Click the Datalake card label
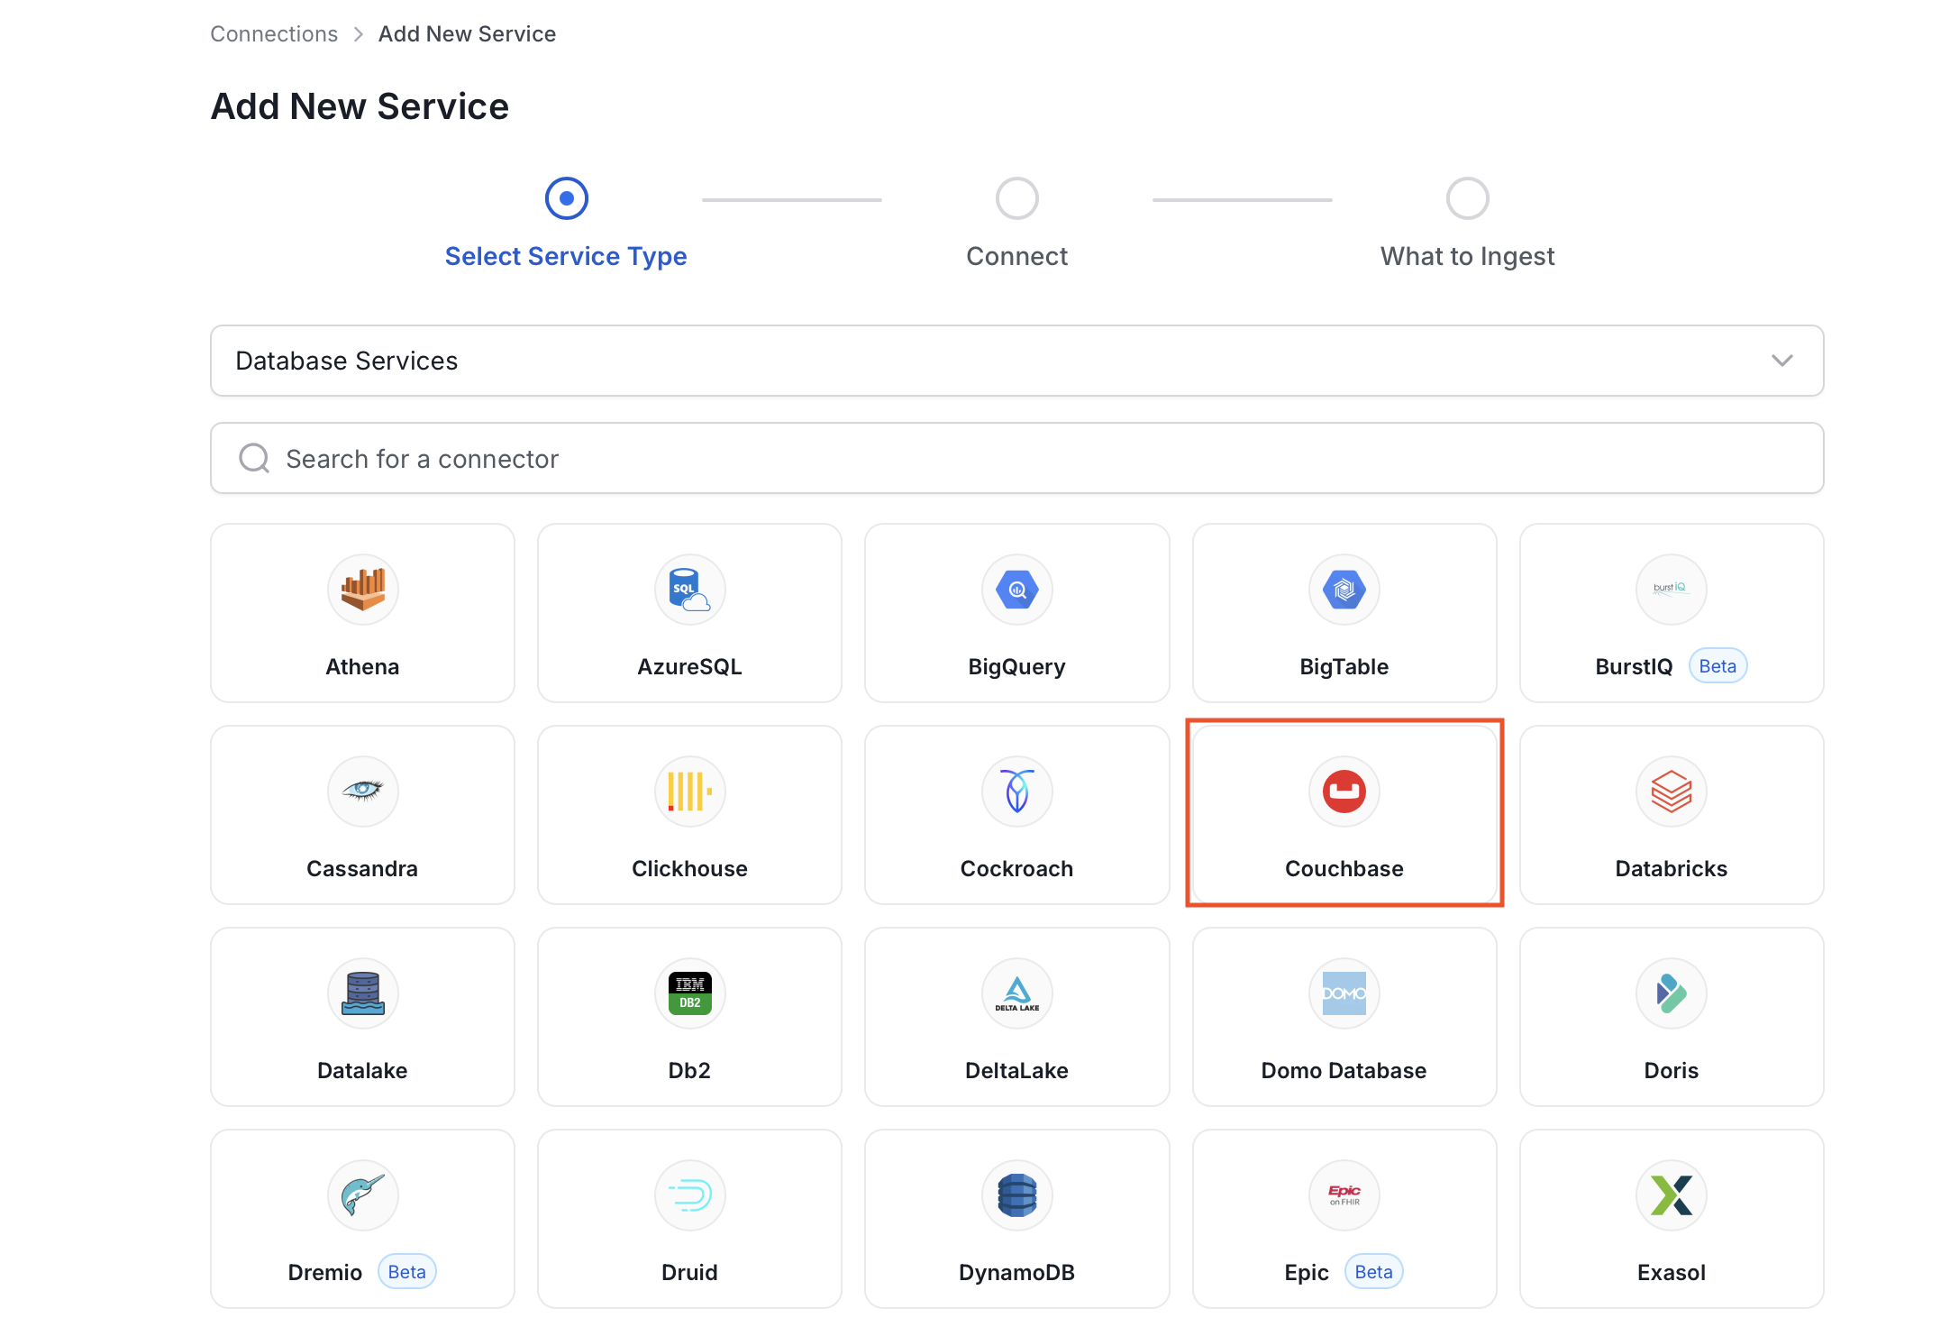This screenshot has height=1327, width=1950. 362,1070
